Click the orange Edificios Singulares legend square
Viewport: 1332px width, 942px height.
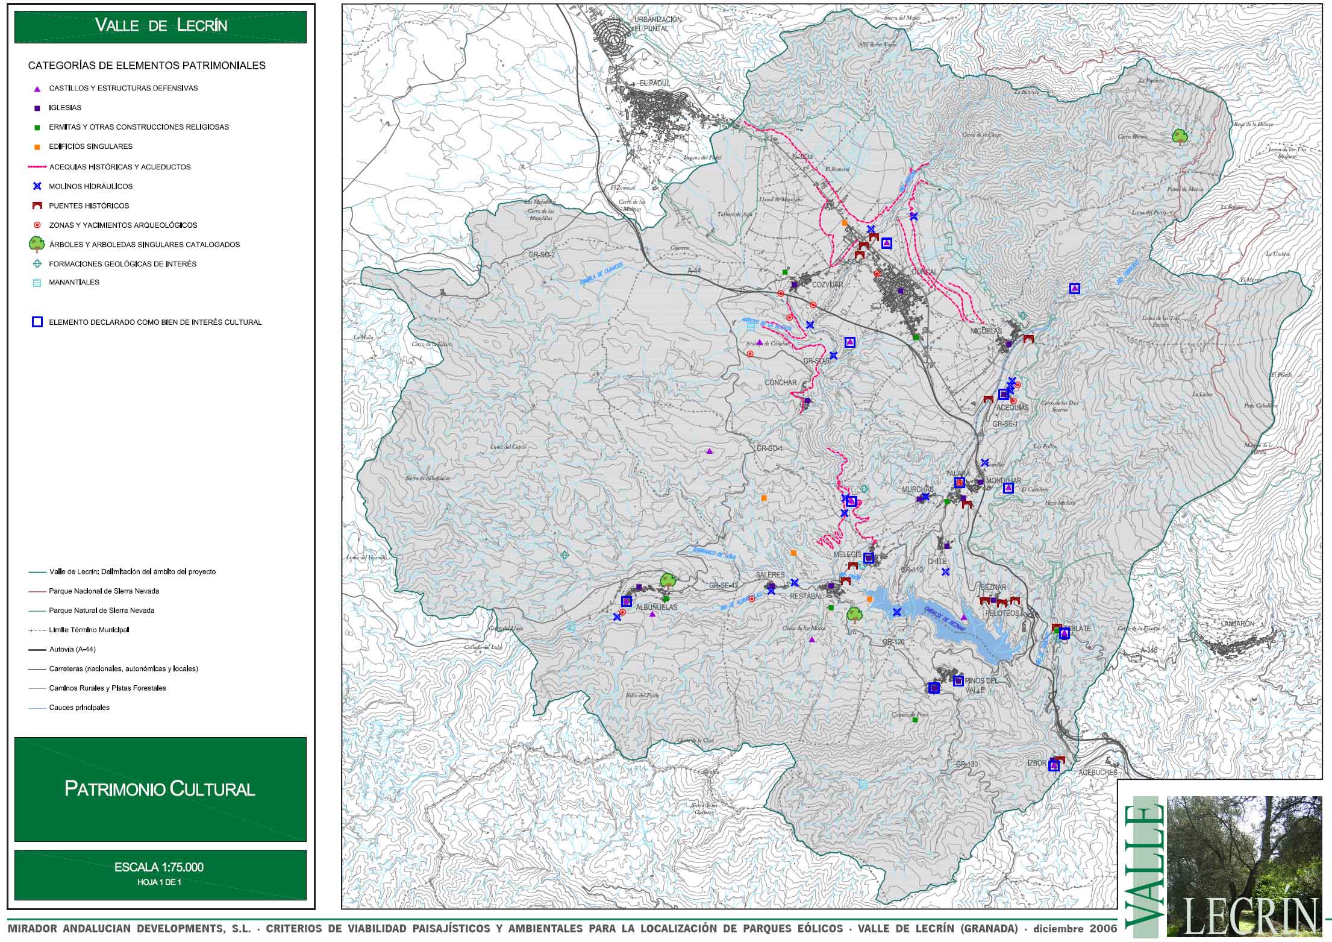click(37, 146)
